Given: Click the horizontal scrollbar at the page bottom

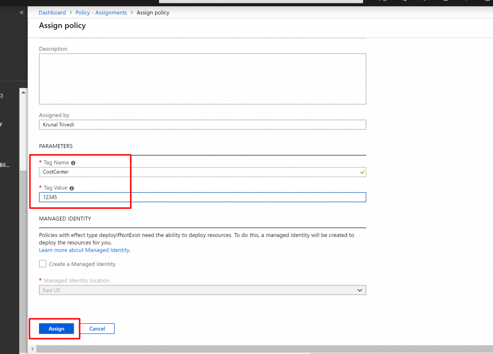Looking at the screenshot, I should tap(260, 349).
